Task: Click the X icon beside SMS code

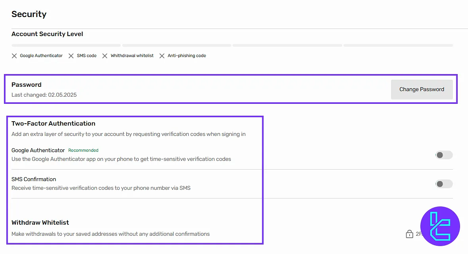Action: [71, 56]
